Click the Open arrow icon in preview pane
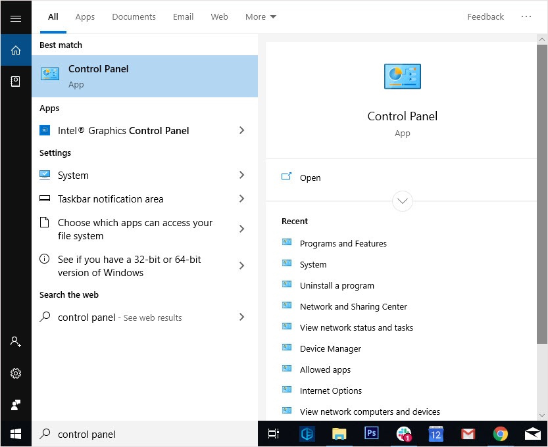 click(286, 176)
